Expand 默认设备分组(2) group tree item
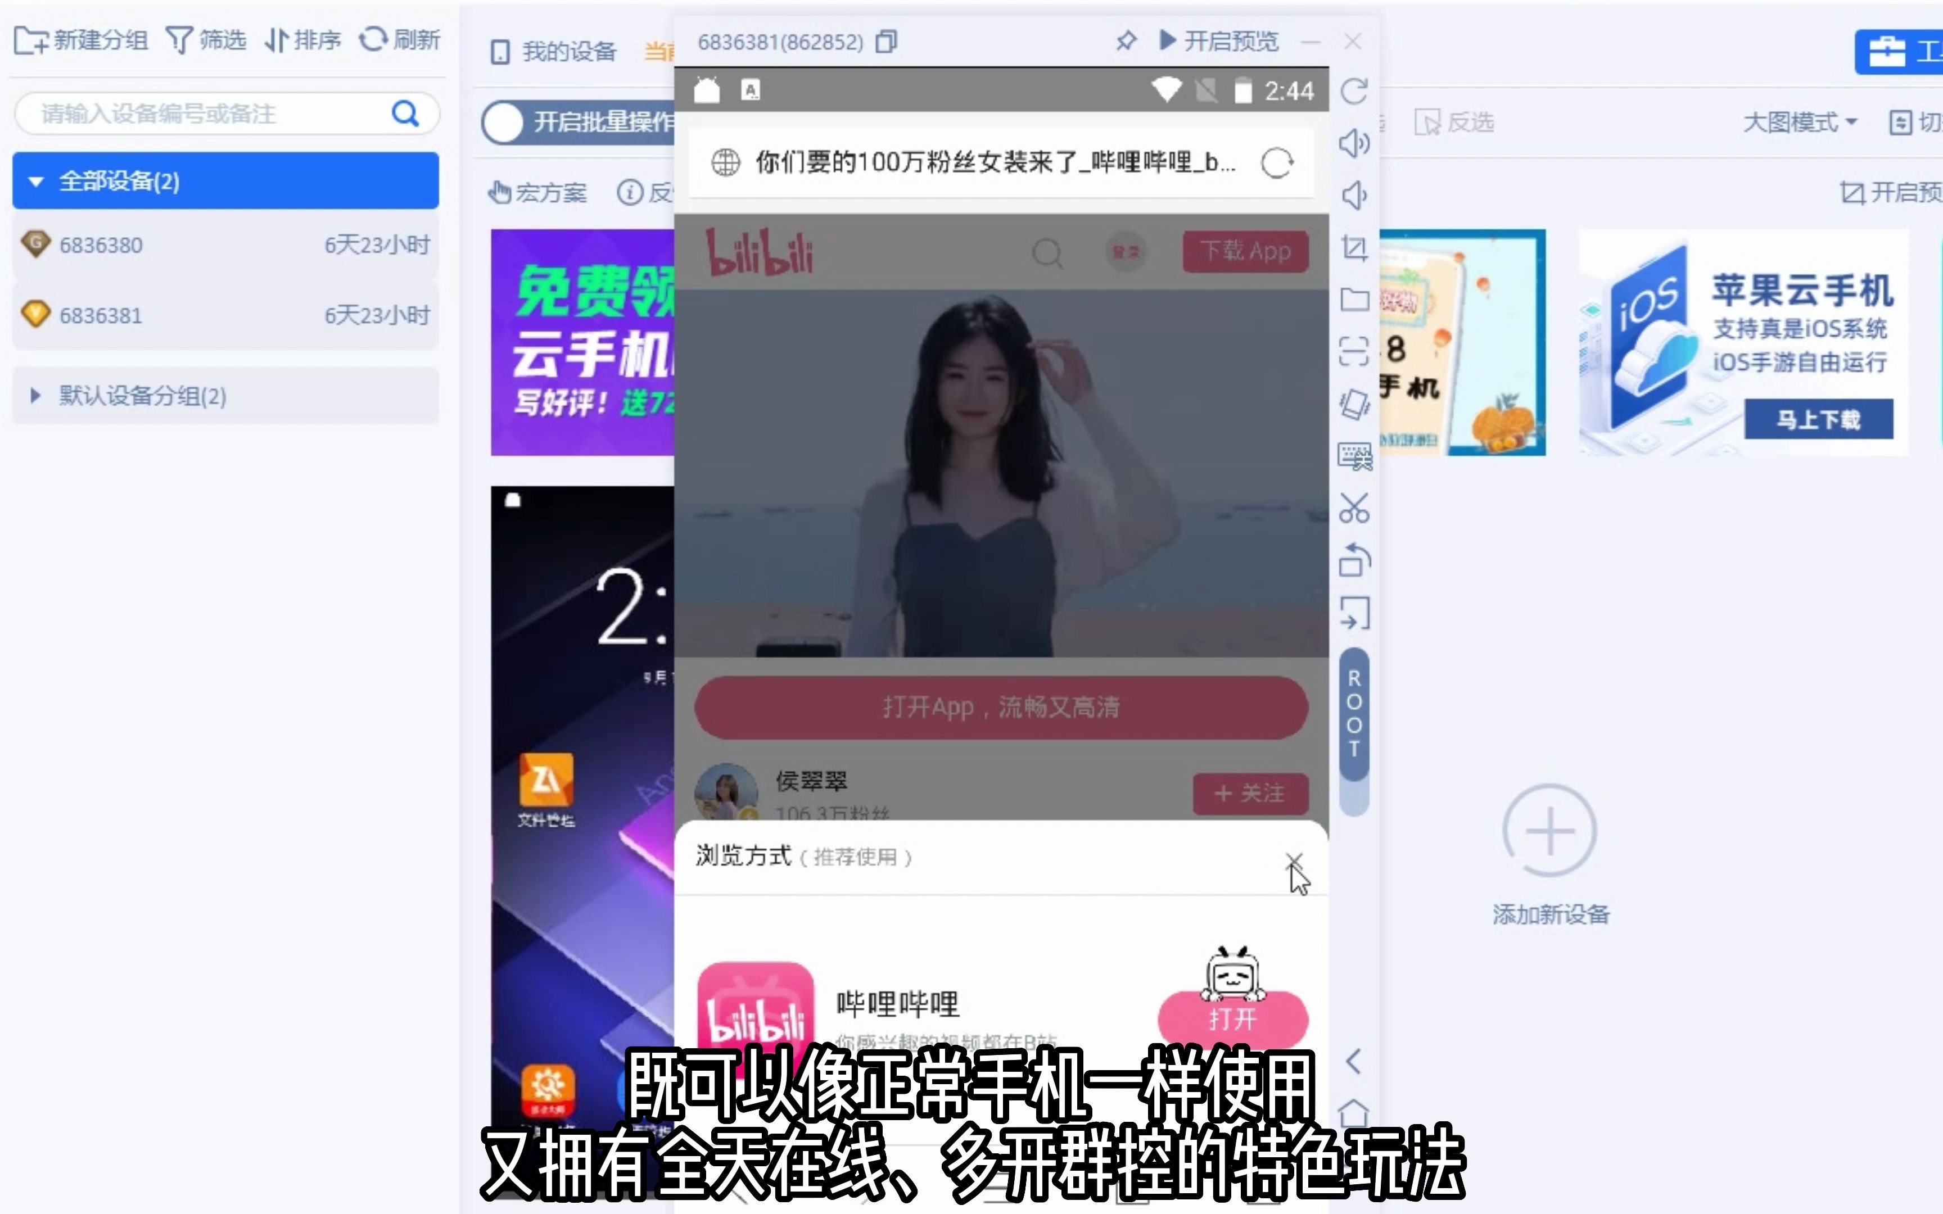This screenshot has width=1943, height=1214. [34, 395]
